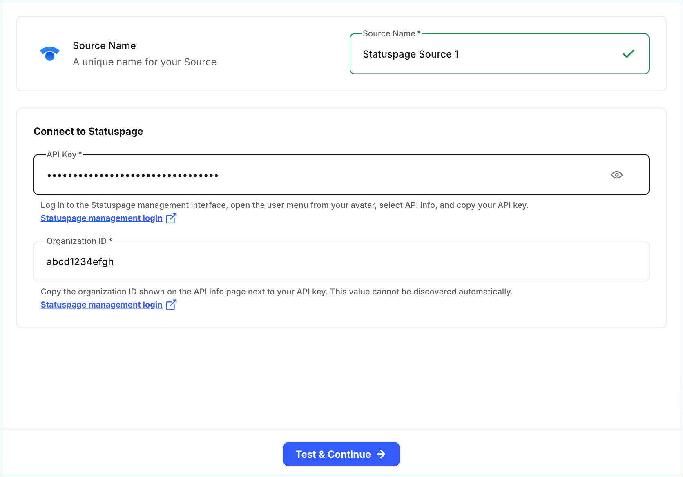The image size is (683, 477).
Task: Focus the Source Name input field
Action: click(499, 54)
